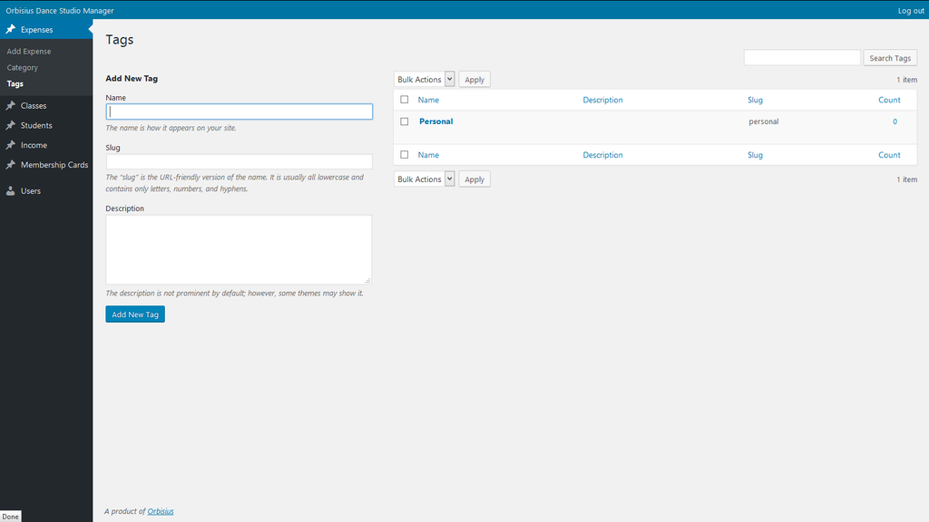The image size is (929, 522).
Task: Sort by Count in table header
Action: (x=889, y=100)
